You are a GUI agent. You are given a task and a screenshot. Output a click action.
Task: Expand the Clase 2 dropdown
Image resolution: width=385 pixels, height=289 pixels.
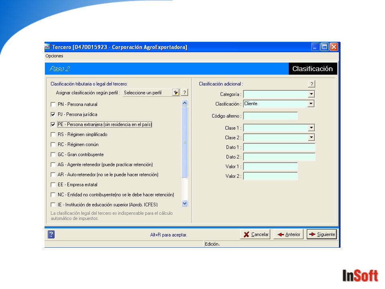tap(311, 137)
